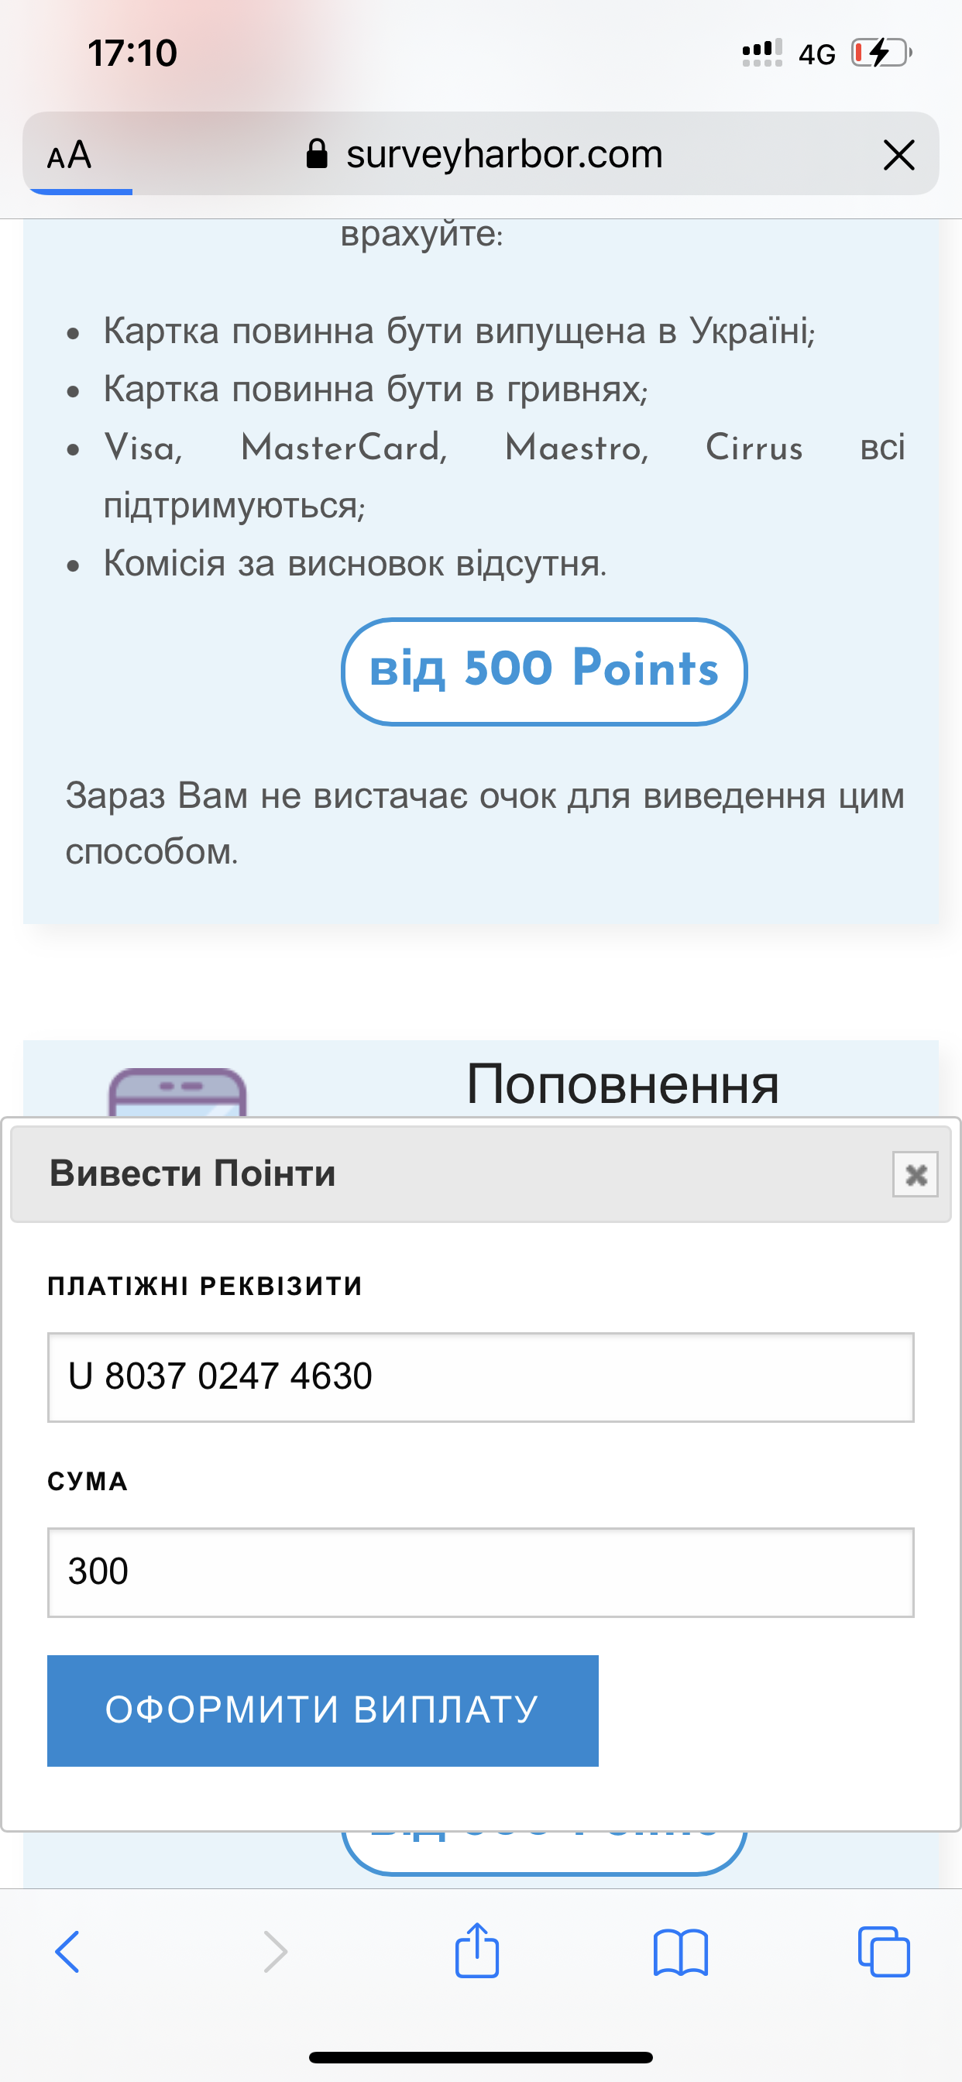
Task: Tap the lock icon beside the URL
Action: tap(317, 153)
